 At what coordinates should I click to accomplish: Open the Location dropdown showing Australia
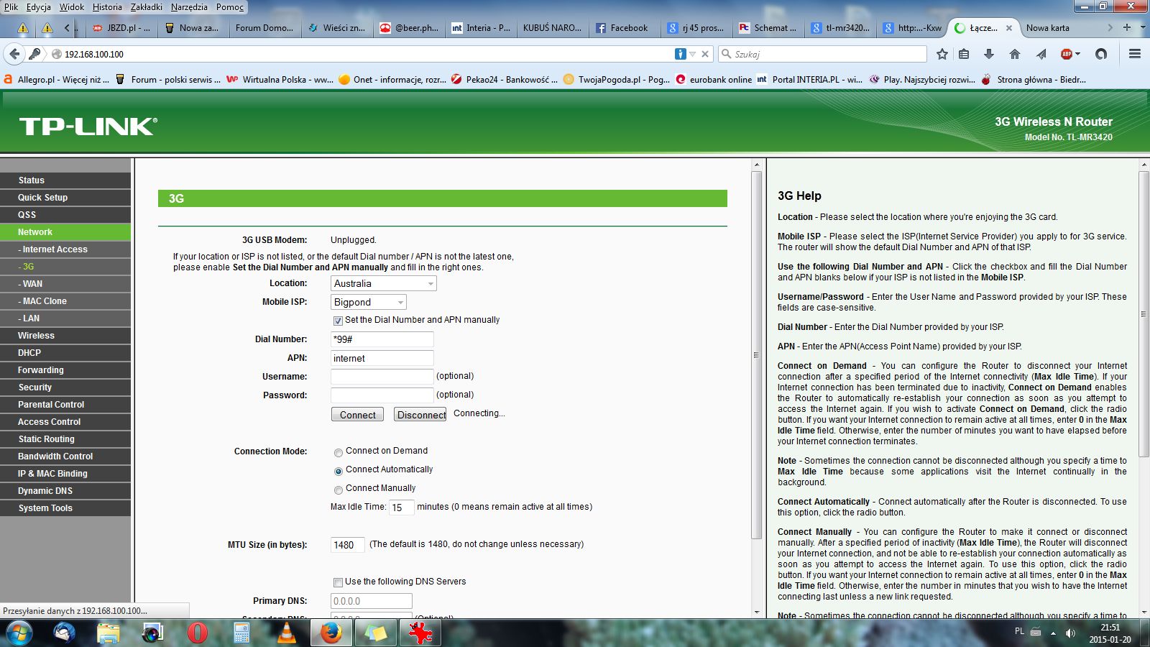pyautogui.click(x=384, y=283)
